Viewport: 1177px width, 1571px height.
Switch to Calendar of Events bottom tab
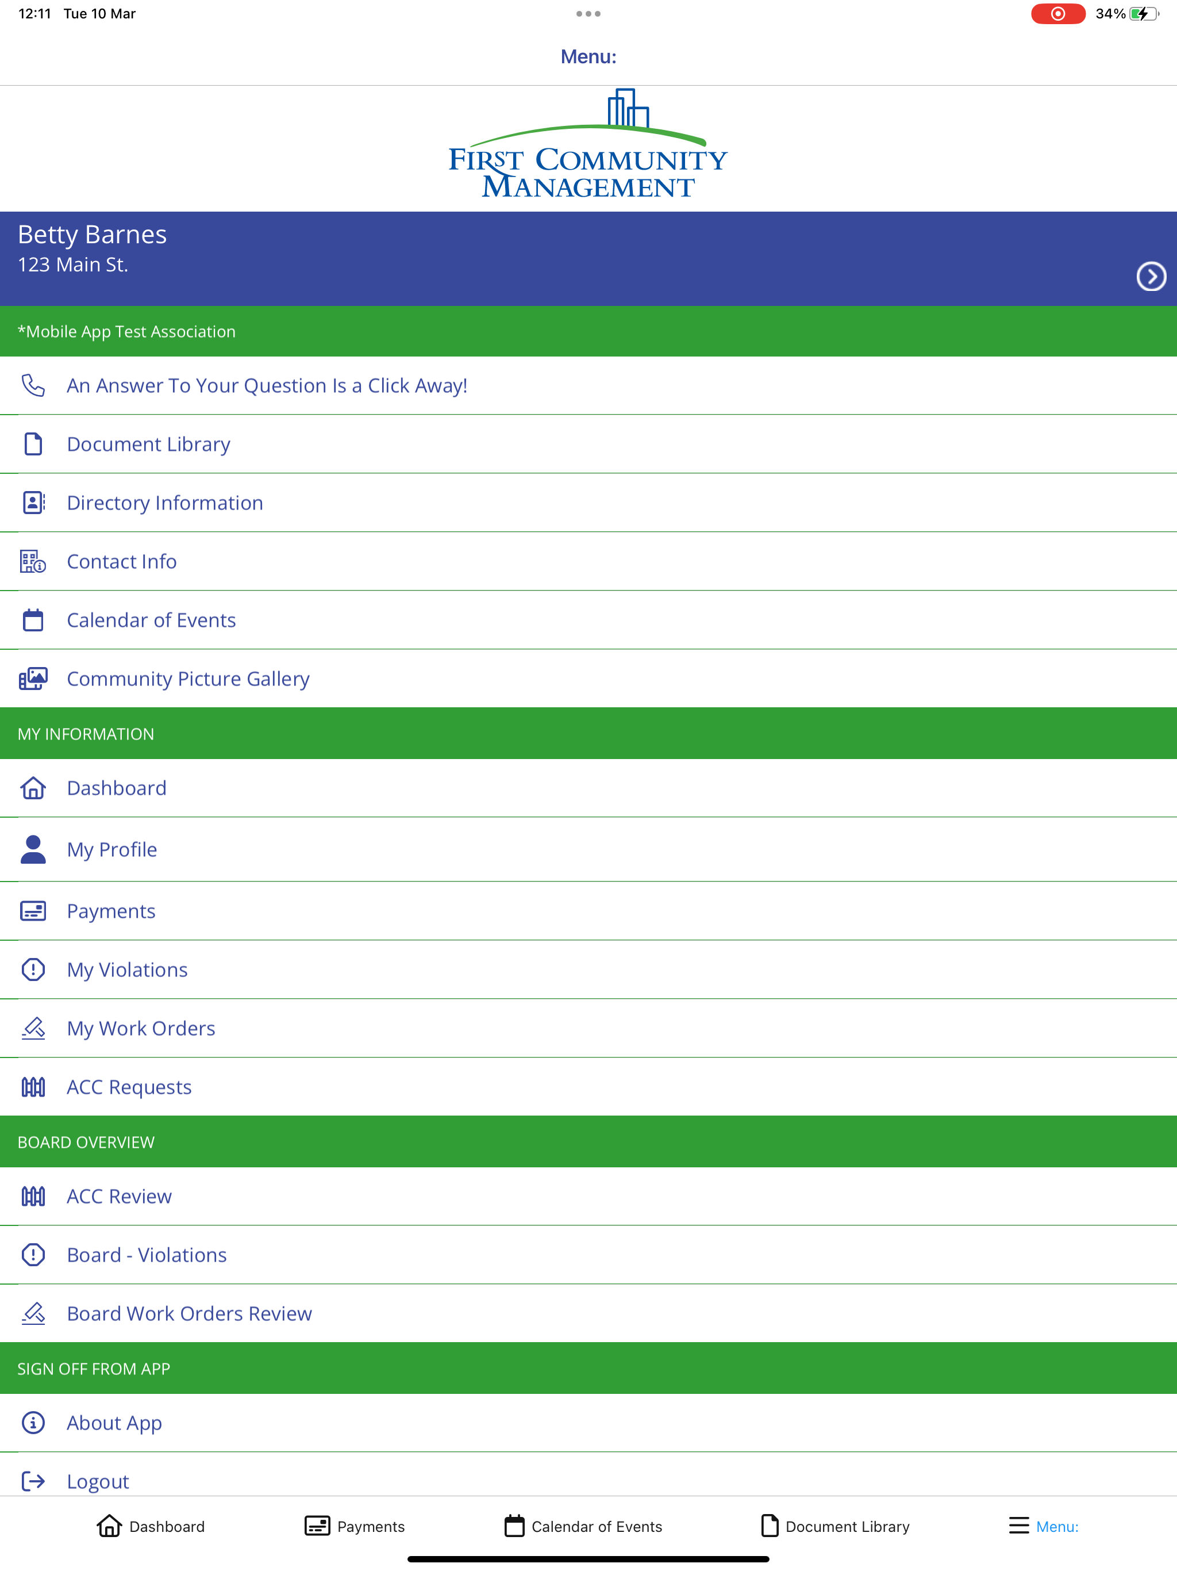[583, 1526]
